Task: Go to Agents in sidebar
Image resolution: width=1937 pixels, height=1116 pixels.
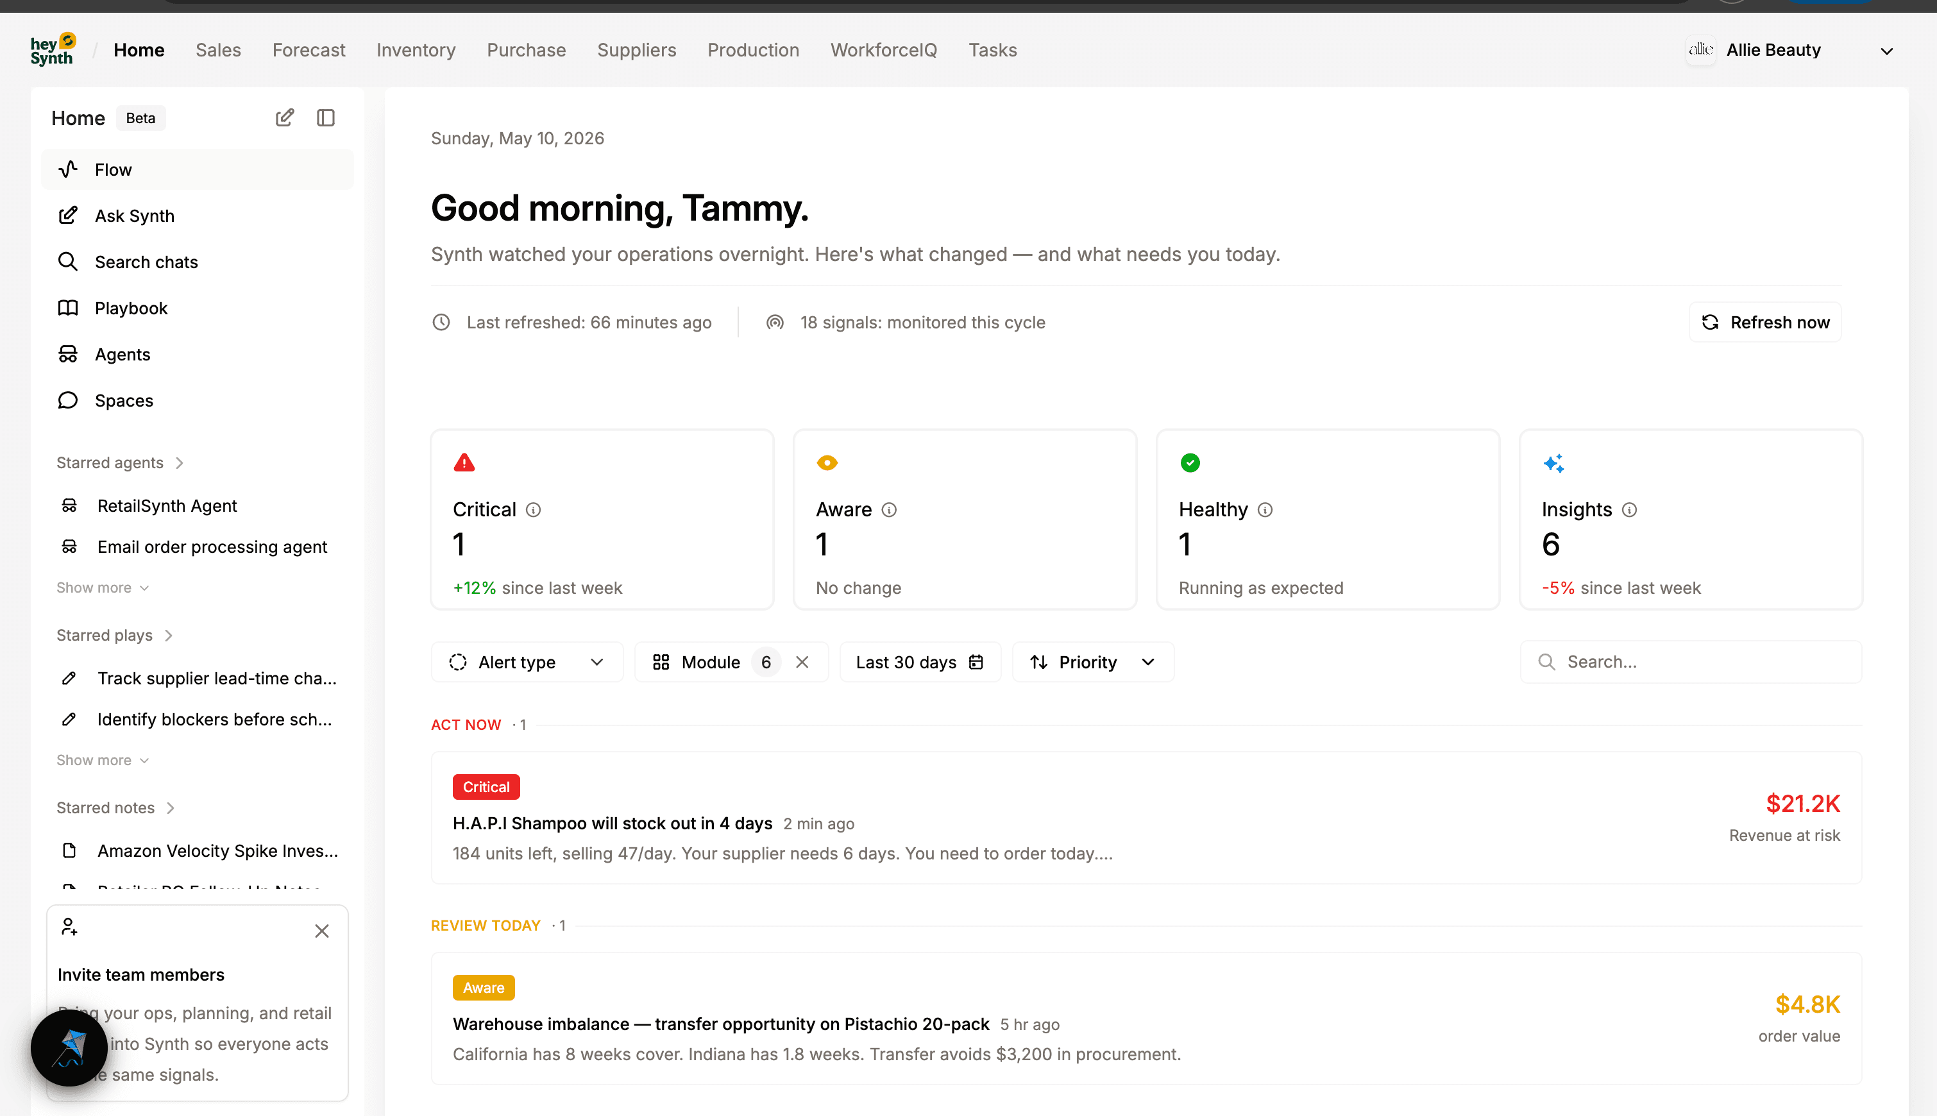Action: pyautogui.click(x=197, y=354)
